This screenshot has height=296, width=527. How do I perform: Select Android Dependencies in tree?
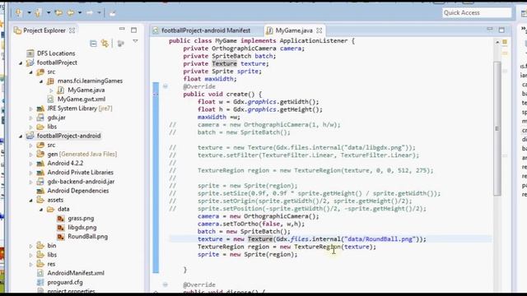[77, 191]
